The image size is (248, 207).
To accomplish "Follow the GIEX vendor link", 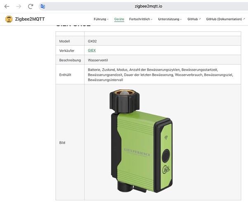I will 92,51.
